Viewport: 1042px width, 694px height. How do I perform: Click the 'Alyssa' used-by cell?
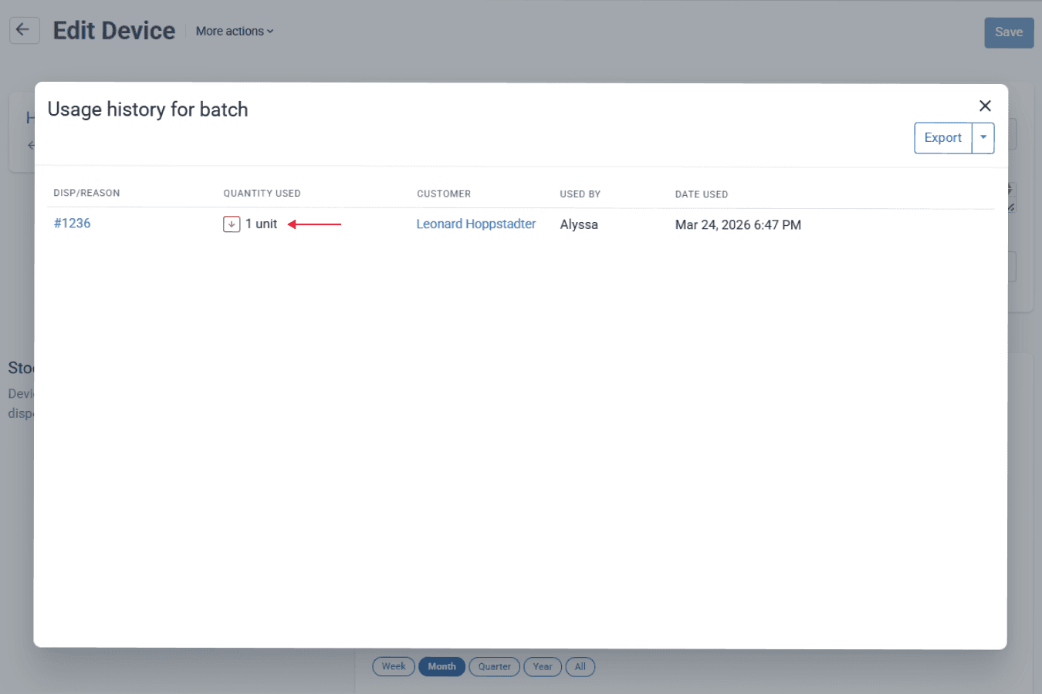579,224
